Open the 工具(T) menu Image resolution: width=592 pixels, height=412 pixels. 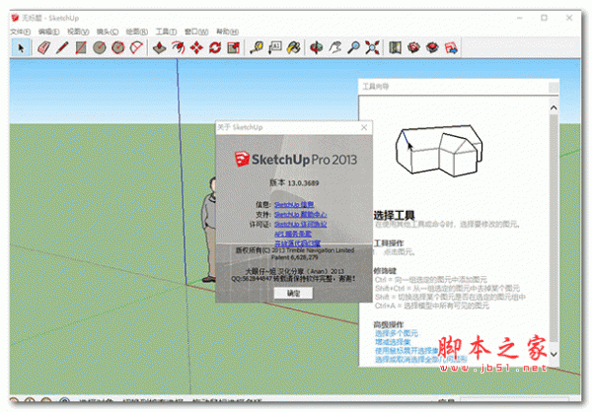click(x=166, y=32)
